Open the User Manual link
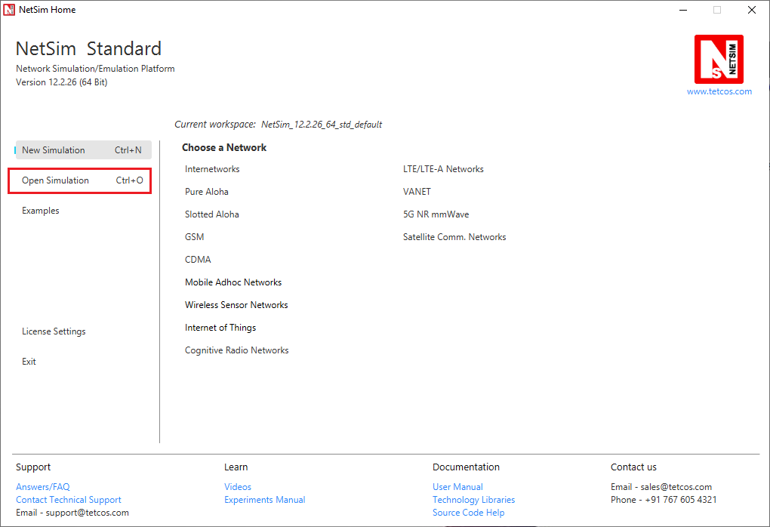The image size is (770, 527). pyautogui.click(x=457, y=487)
